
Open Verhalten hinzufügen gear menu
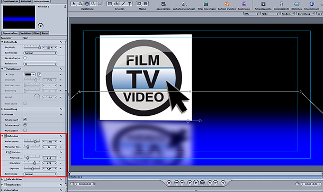click(x=184, y=4)
